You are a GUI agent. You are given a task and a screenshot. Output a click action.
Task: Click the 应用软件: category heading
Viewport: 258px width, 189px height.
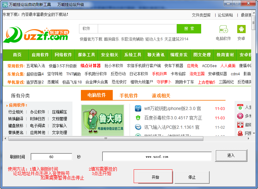pos(18,105)
